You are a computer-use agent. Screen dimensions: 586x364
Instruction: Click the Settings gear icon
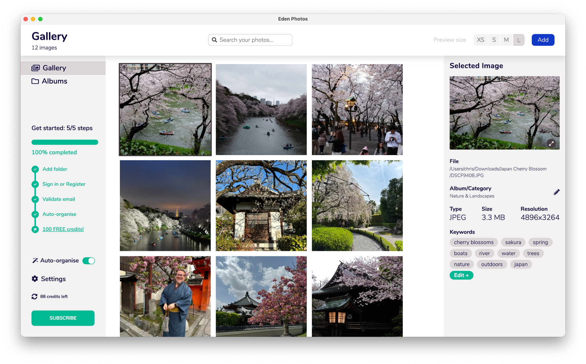[35, 279]
